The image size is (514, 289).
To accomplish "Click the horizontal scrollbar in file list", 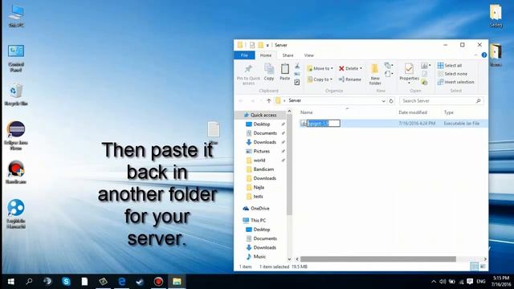I will tap(378, 258).
